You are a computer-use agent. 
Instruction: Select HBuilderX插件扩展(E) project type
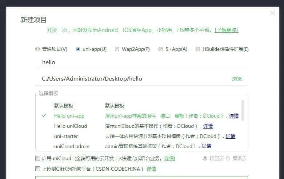pos(197,49)
